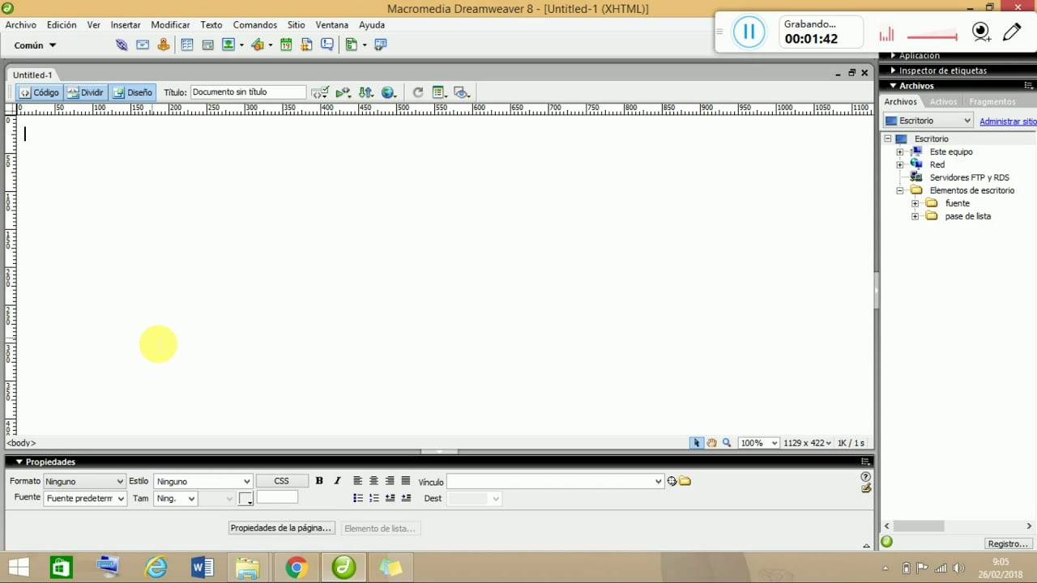Click the Templates icon in toolbar
This screenshot has width=1037, height=583.
pos(352,45)
